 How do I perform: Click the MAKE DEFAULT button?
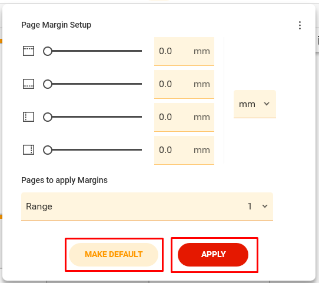pyautogui.click(x=114, y=255)
